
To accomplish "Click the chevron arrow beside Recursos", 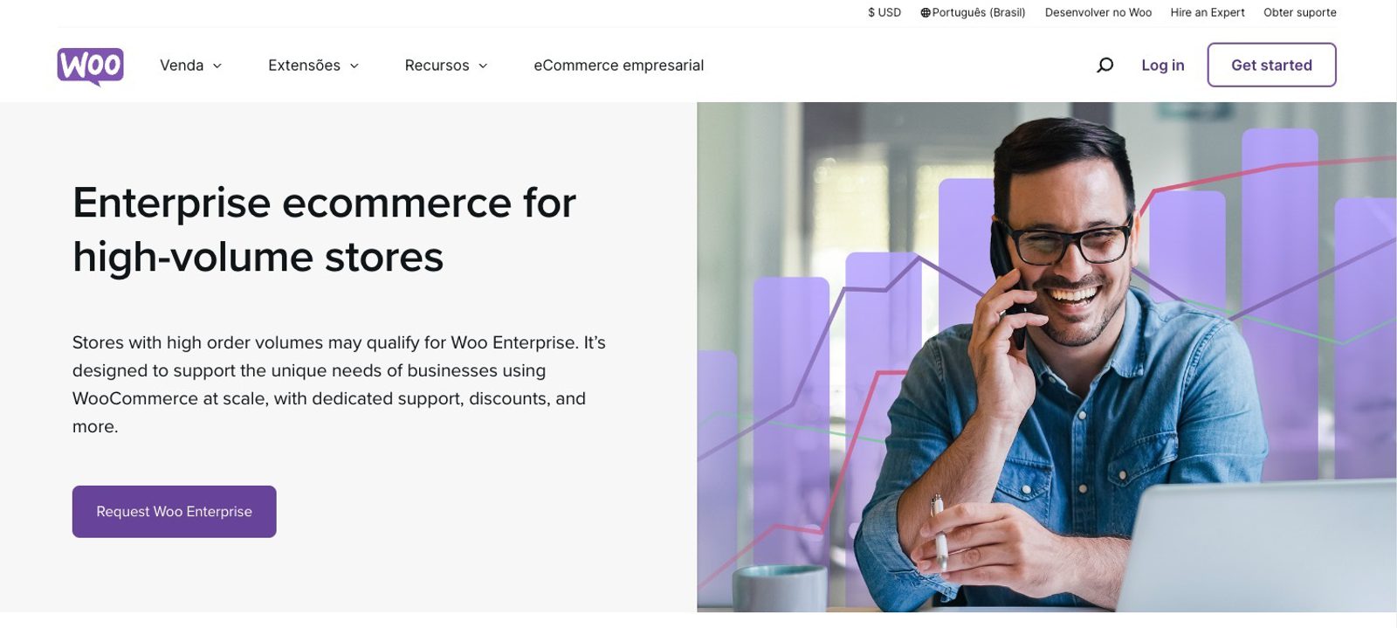I will [x=483, y=66].
